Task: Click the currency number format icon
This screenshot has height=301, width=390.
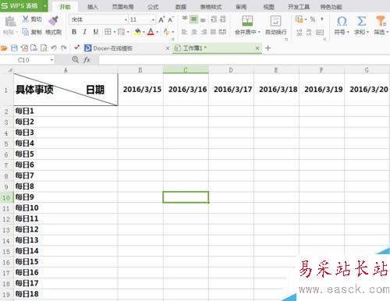Action: [299, 19]
